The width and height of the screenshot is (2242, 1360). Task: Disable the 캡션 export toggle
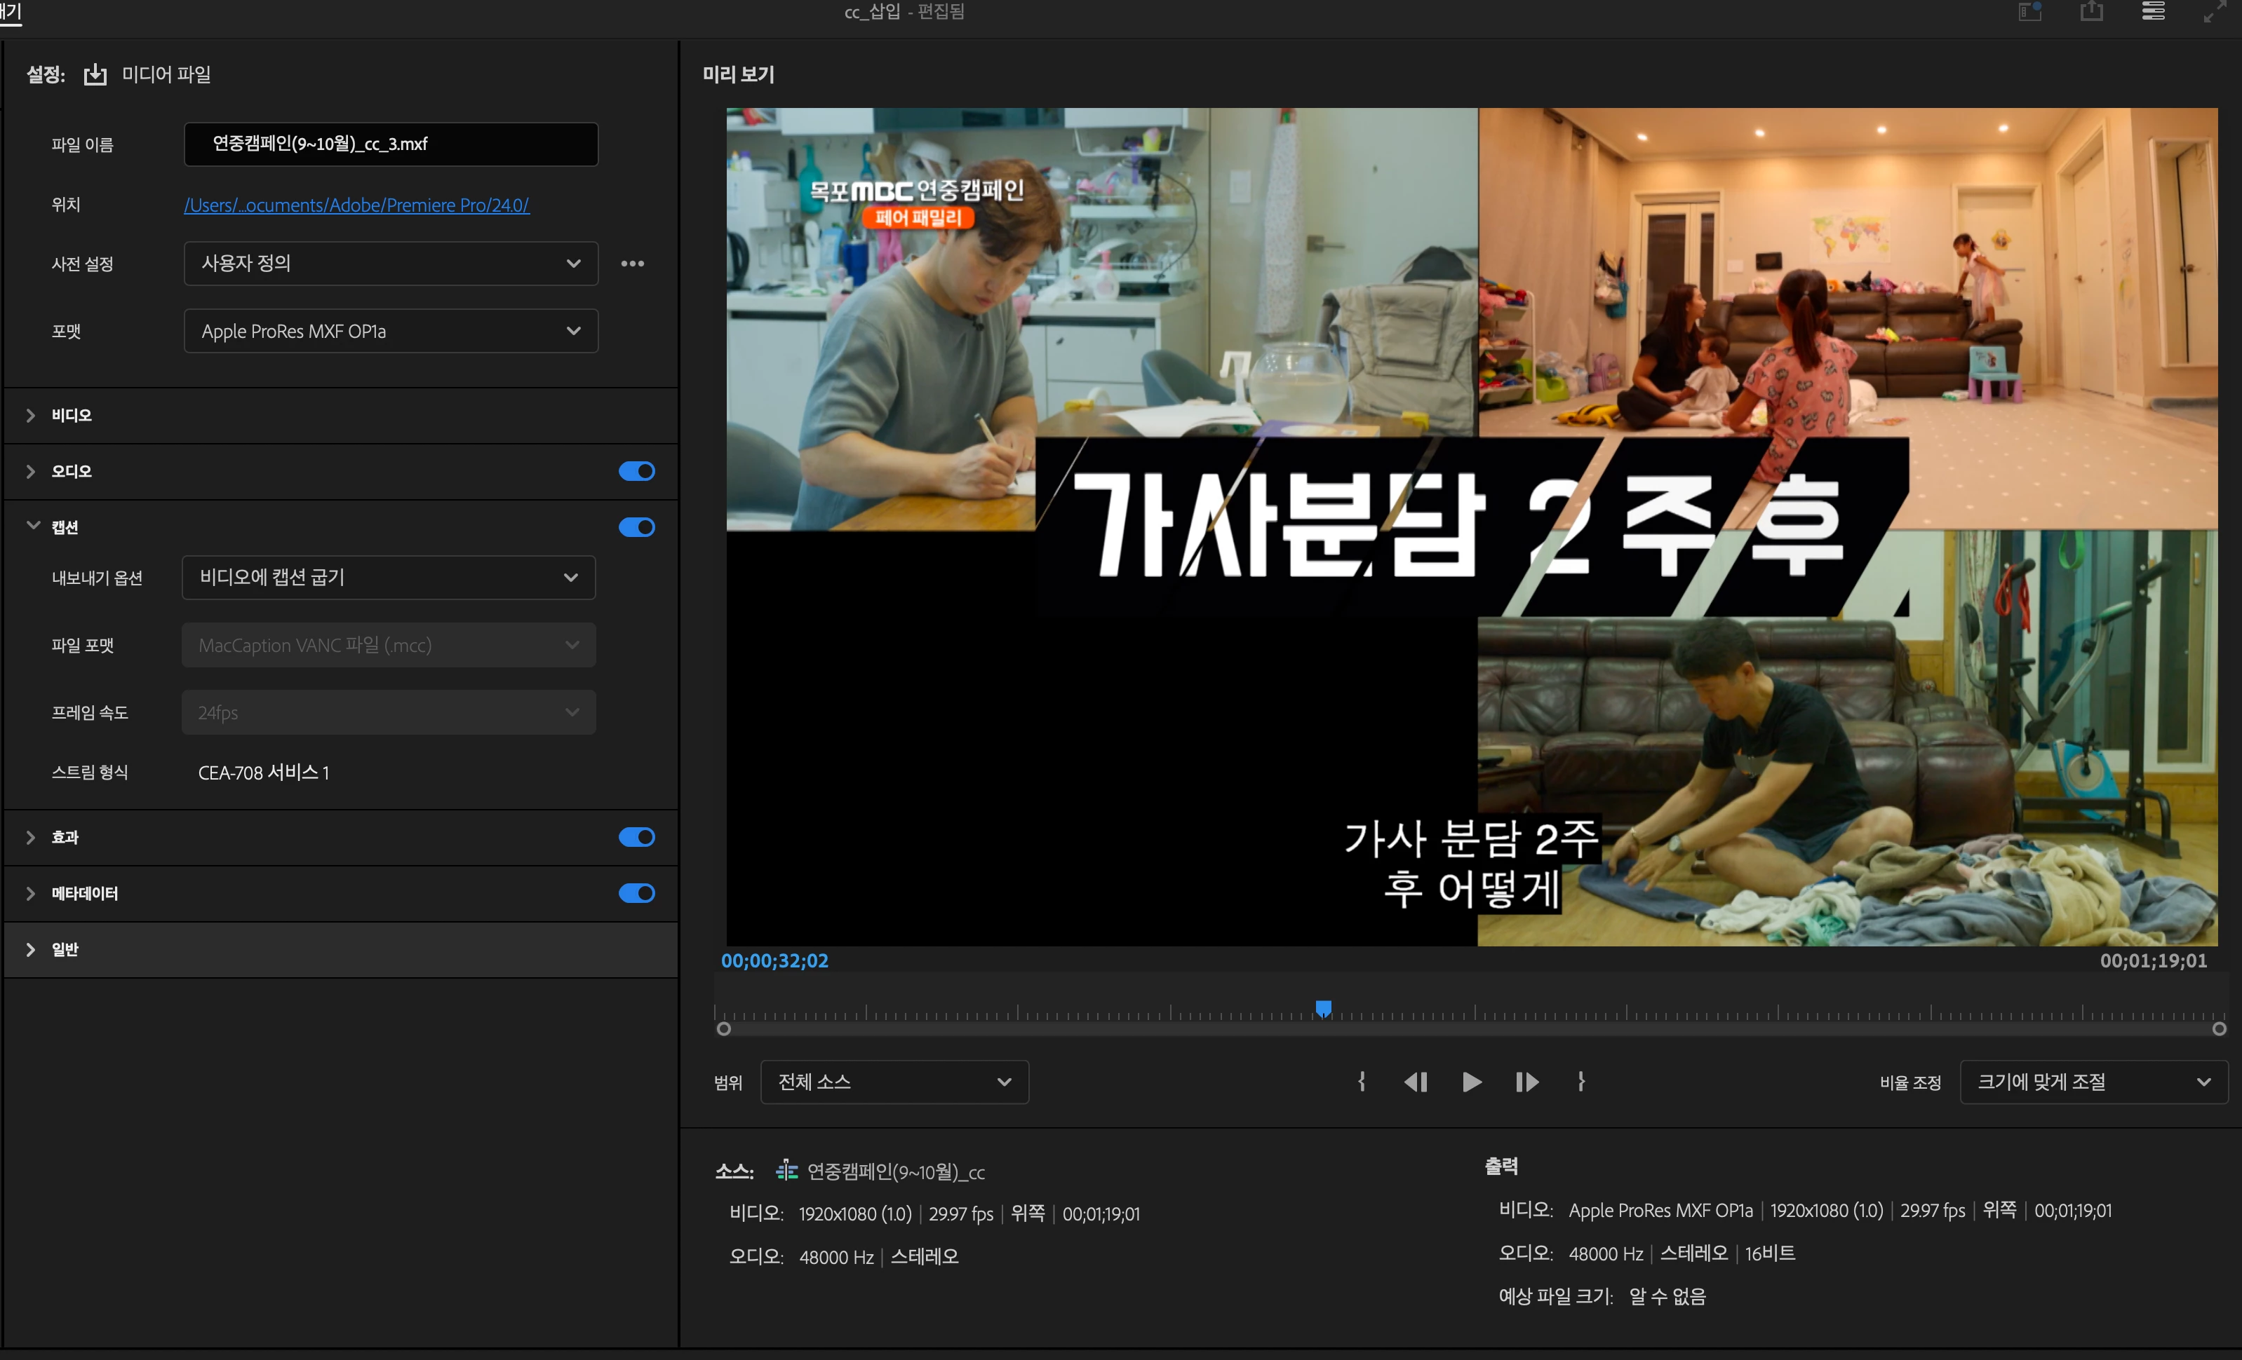click(x=636, y=527)
